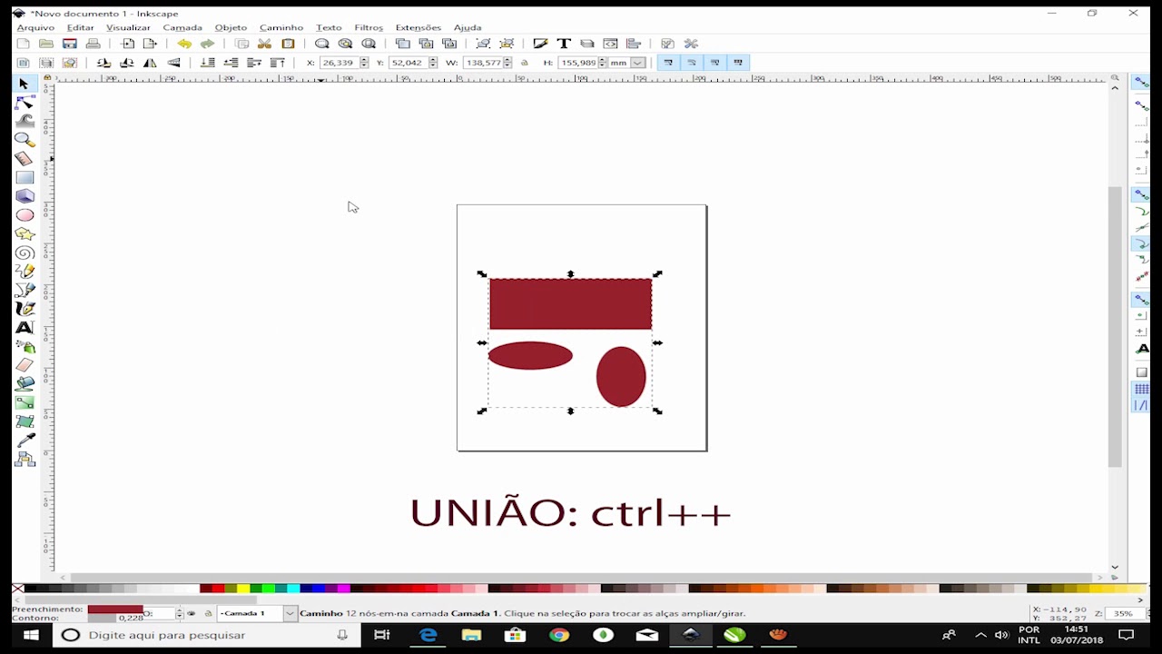Open the Arquivo menu
The width and height of the screenshot is (1162, 654).
[36, 27]
